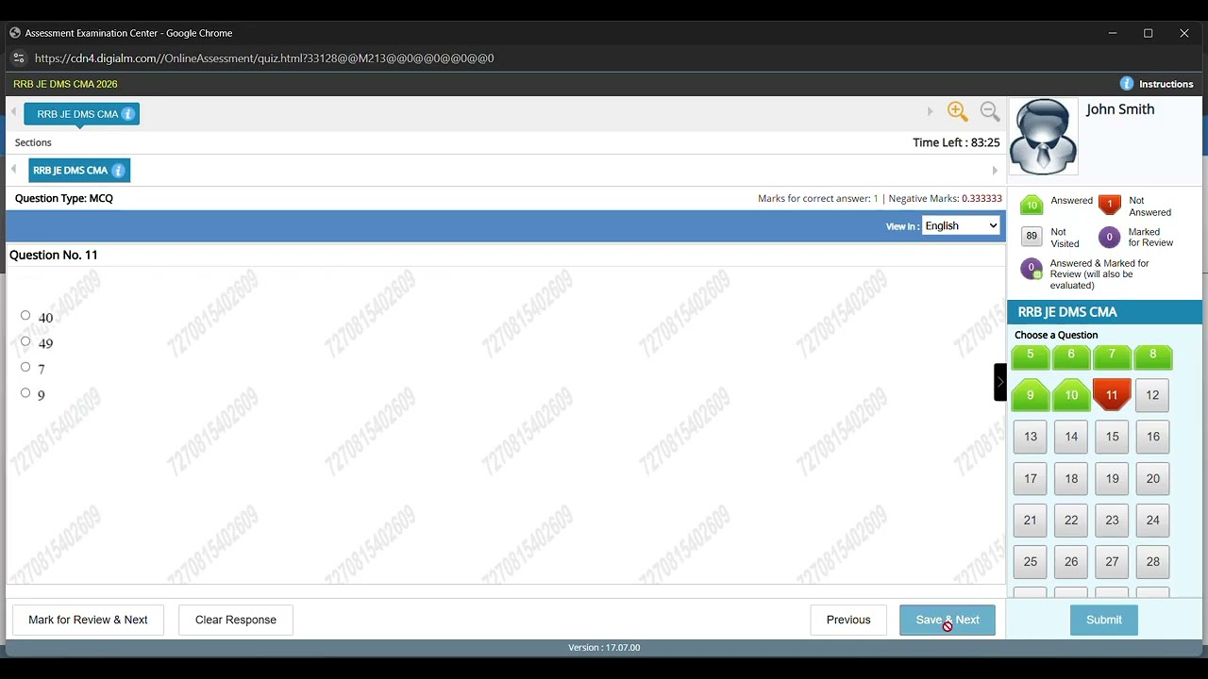Go to question 10 in the palette

click(1071, 395)
